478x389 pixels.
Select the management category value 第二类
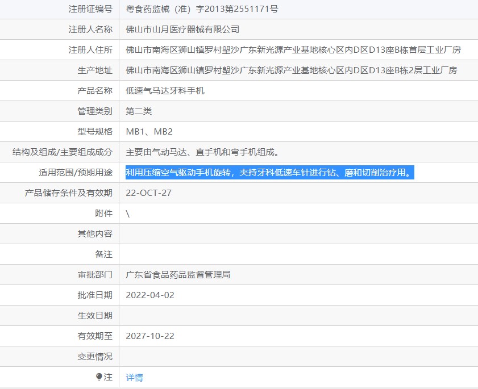[139, 111]
